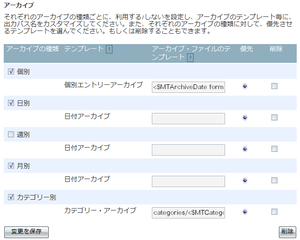Uncheck the 個別 archive type checkbox
The width and height of the screenshot is (300, 240).
tap(11, 72)
